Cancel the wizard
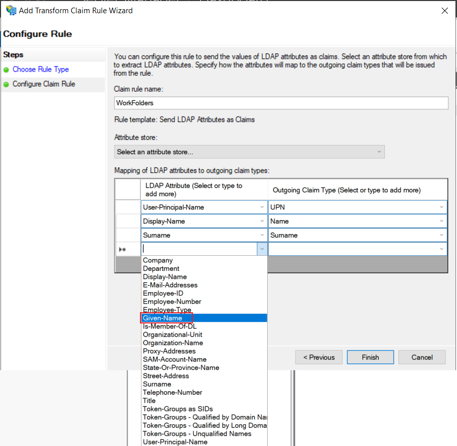Image resolution: width=457 pixels, height=446 pixels. click(422, 357)
